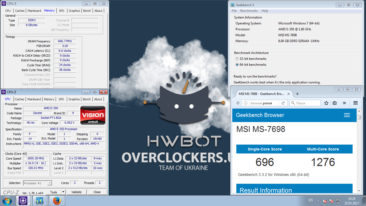Open SPD tab in upper CPU-Z

[62, 11]
